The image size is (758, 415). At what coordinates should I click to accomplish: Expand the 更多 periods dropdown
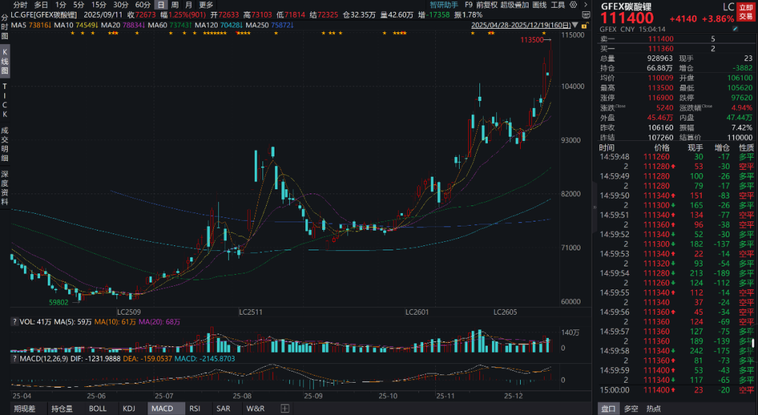click(x=206, y=5)
